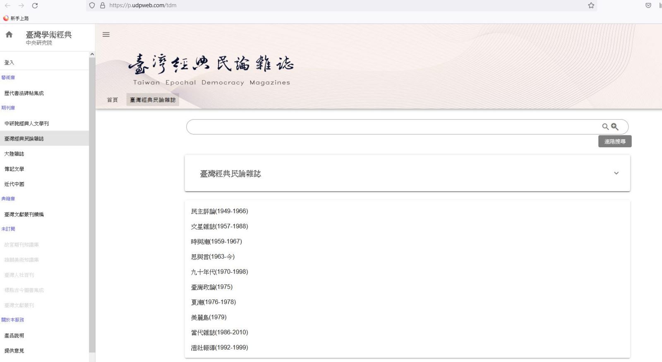This screenshot has width=662, height=362.
Task: Select 臺灣經典民論雜誌 sidebar item
Action: (x=44, y=139)
